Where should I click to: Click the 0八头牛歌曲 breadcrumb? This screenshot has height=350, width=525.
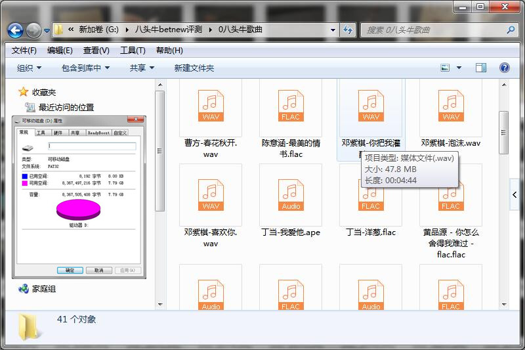click(x=240, y=30)
